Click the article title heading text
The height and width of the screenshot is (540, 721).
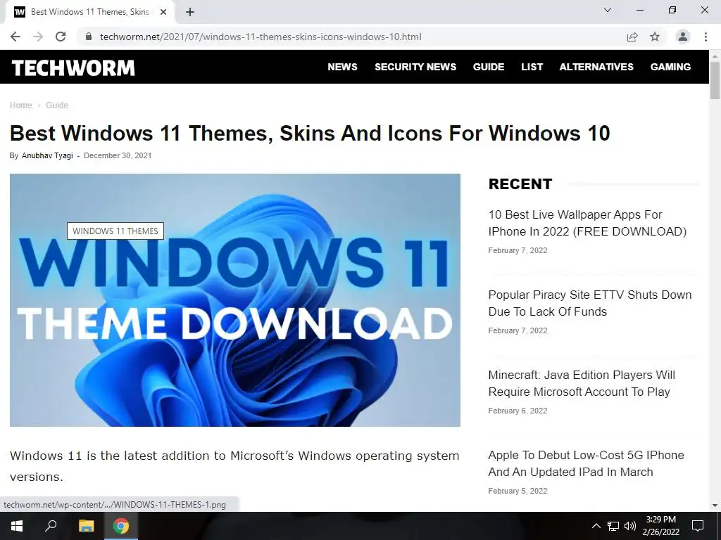click(x=310, y=133)
